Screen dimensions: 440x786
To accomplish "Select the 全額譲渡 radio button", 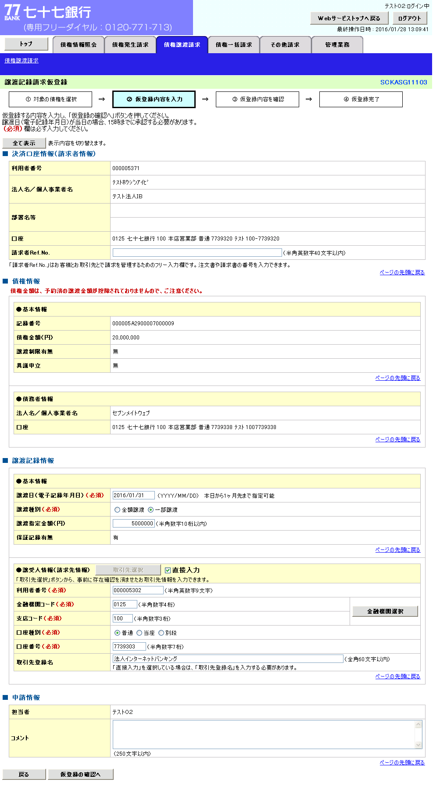I will coord(117,510).
